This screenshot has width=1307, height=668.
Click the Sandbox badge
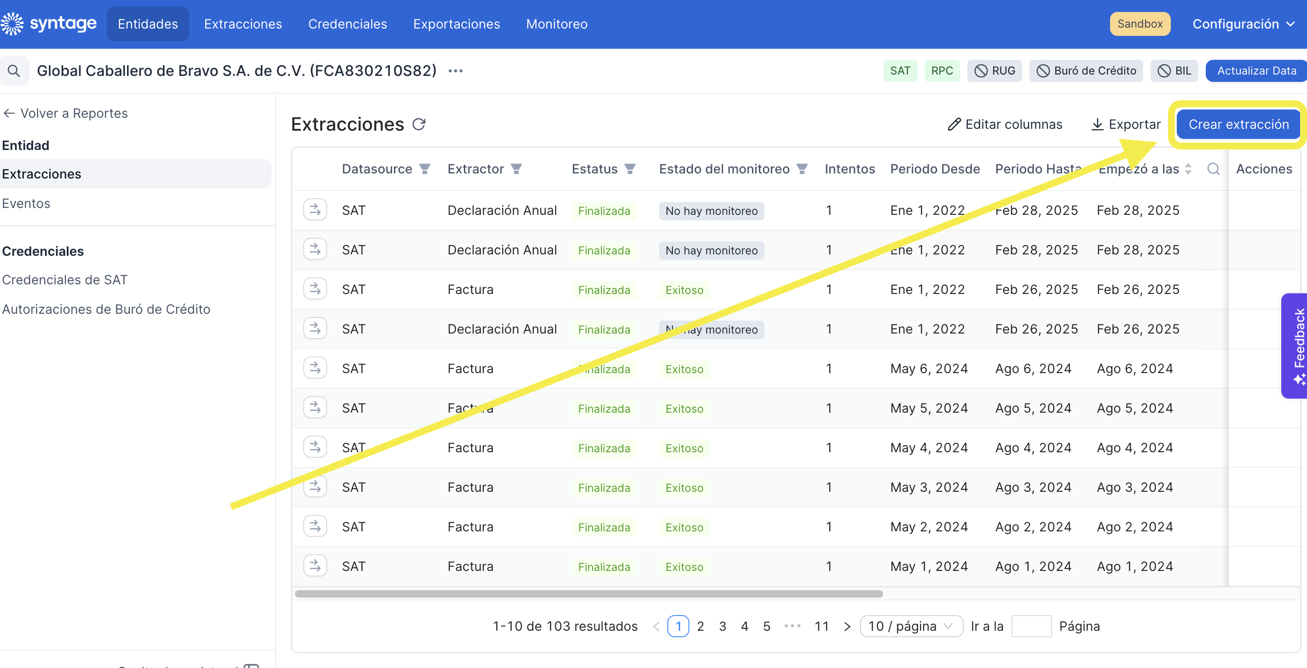pyautogui.click(x=1139, y=24)
